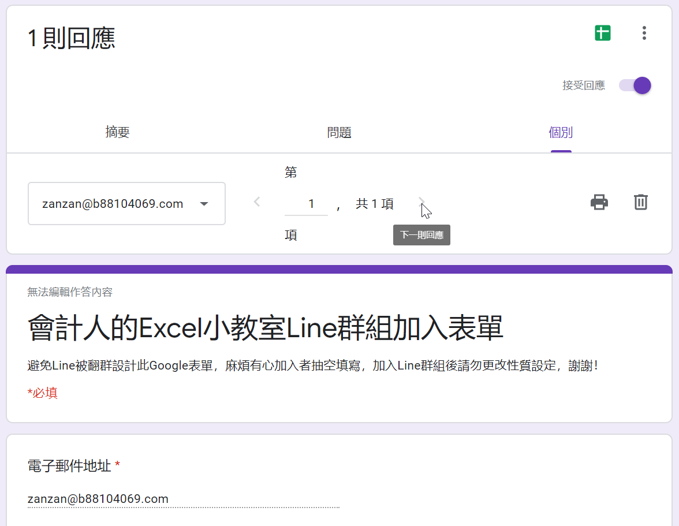Screen dimensions: 679x526
Task: Switch to the 問題 tab
Action: (x=339, y=132)
